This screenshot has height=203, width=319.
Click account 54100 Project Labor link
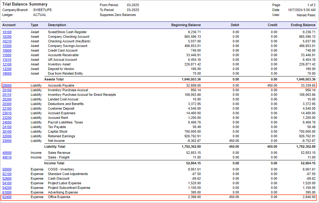7,183
